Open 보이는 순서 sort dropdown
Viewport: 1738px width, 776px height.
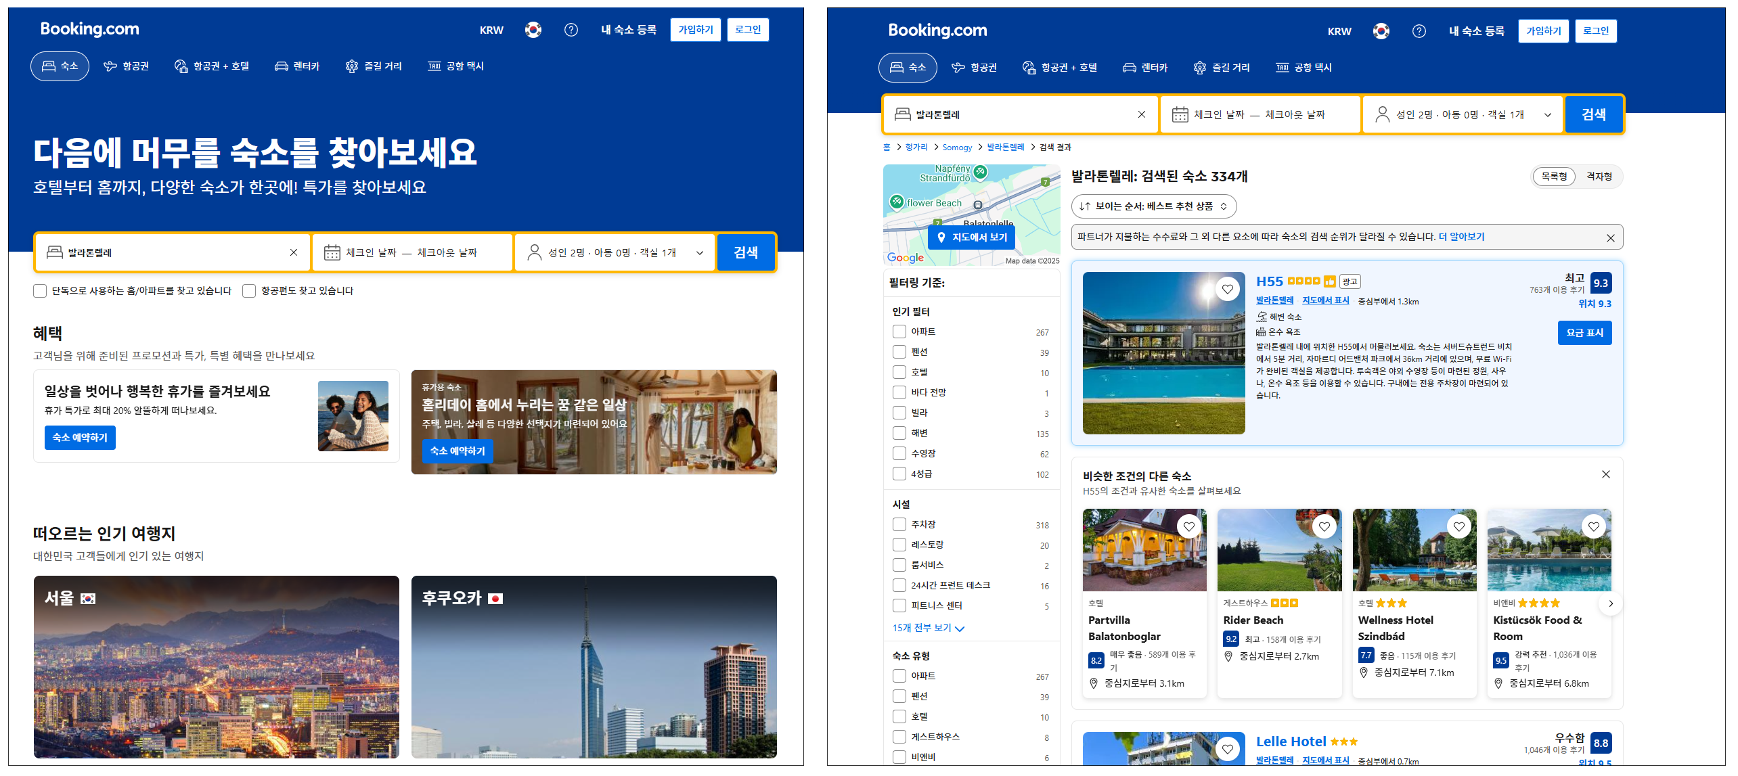tap(1153, 206)
